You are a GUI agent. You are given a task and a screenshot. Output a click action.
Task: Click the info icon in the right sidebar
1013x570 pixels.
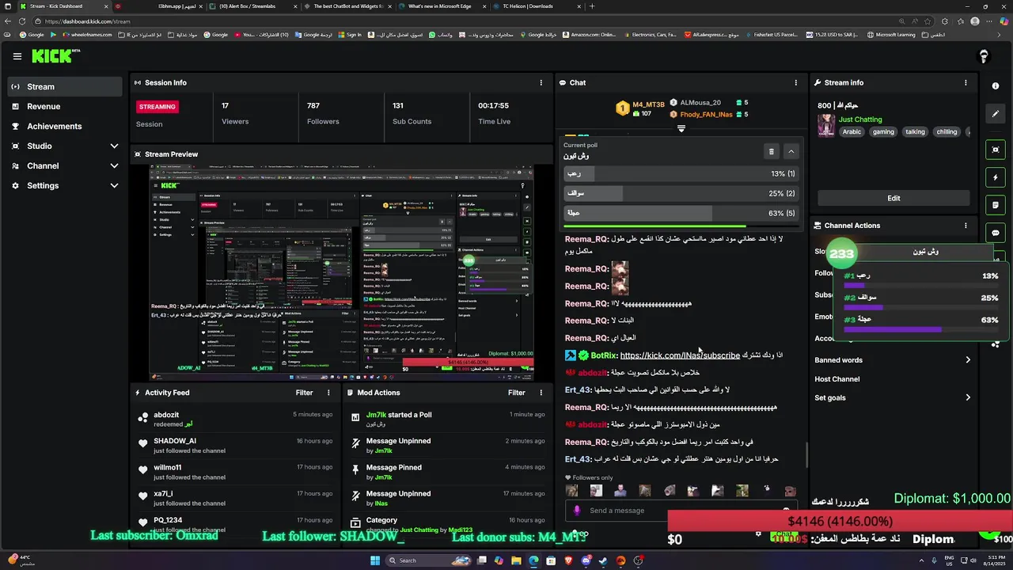click(996, 86)
